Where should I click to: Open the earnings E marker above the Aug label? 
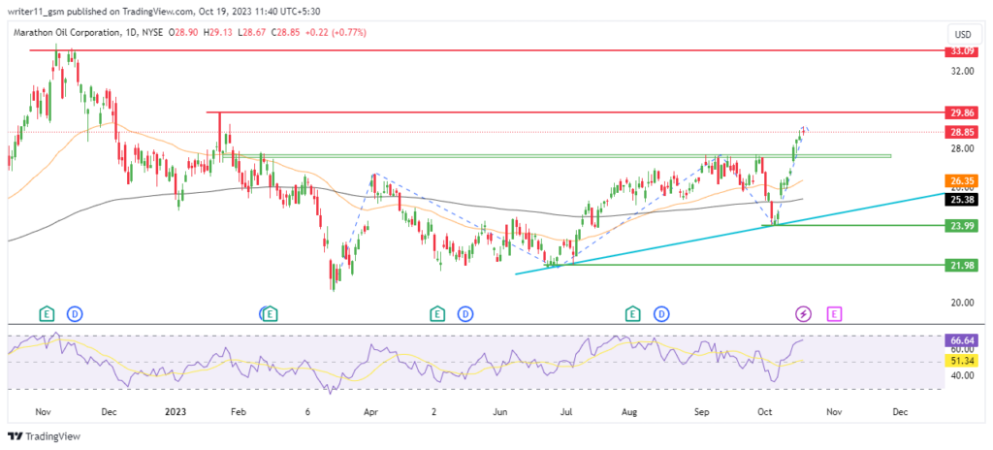click(x=632, y=312)
